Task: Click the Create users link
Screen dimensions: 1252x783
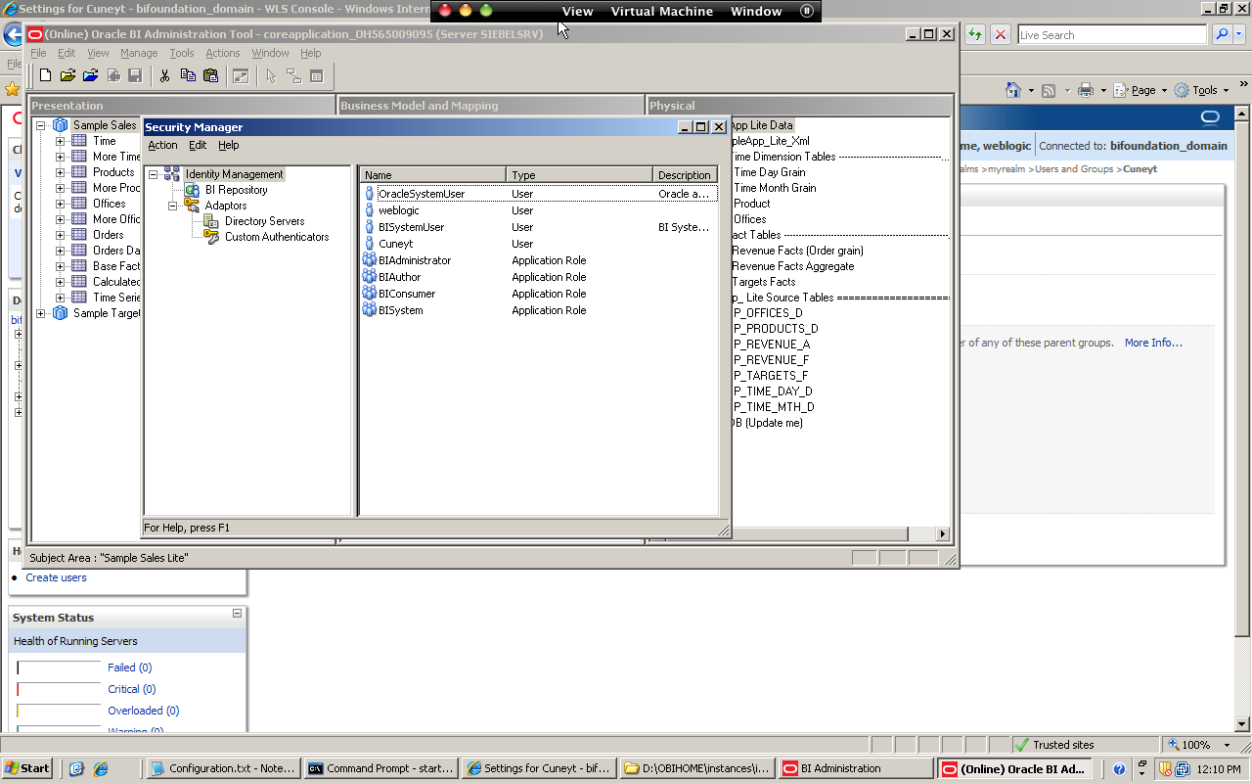Action: click(56, 577)
